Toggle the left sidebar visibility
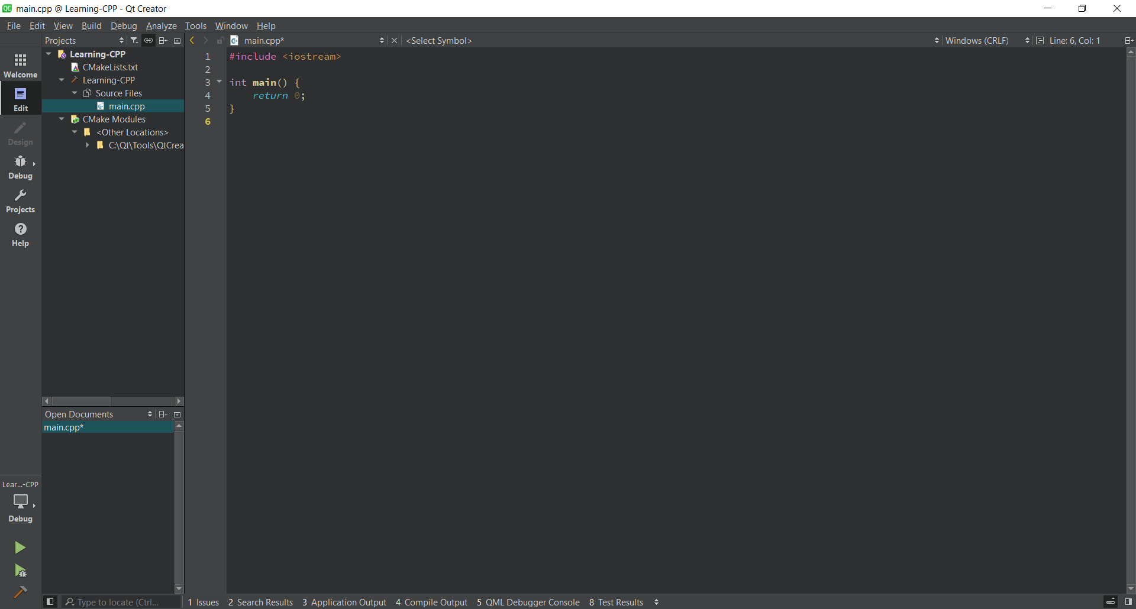This screenshot has width=1136, height=609. click(x=50, y=602)
